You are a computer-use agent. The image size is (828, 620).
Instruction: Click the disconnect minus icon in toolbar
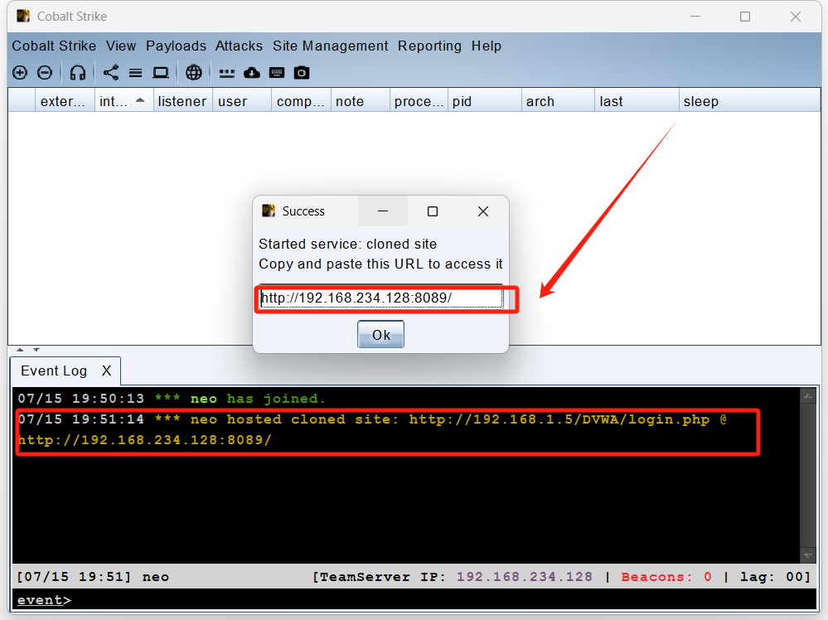point(45,73)
